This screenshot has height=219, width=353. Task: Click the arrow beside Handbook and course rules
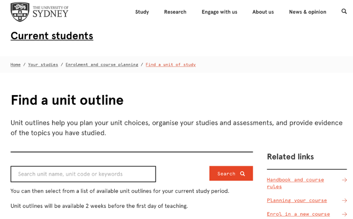(x=344, y=180)
